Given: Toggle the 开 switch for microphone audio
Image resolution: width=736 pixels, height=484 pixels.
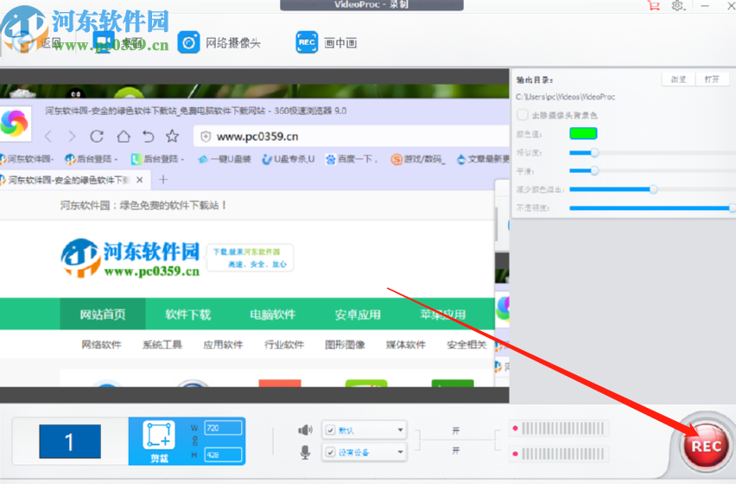Looking at the screenshot, I should 456,450.
